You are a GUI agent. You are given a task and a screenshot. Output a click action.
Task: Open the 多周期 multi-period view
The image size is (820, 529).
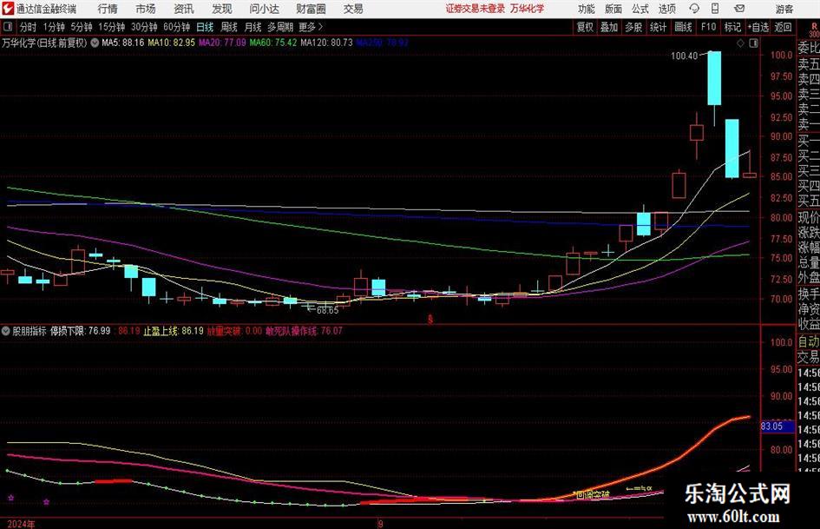tap(280, 27)
